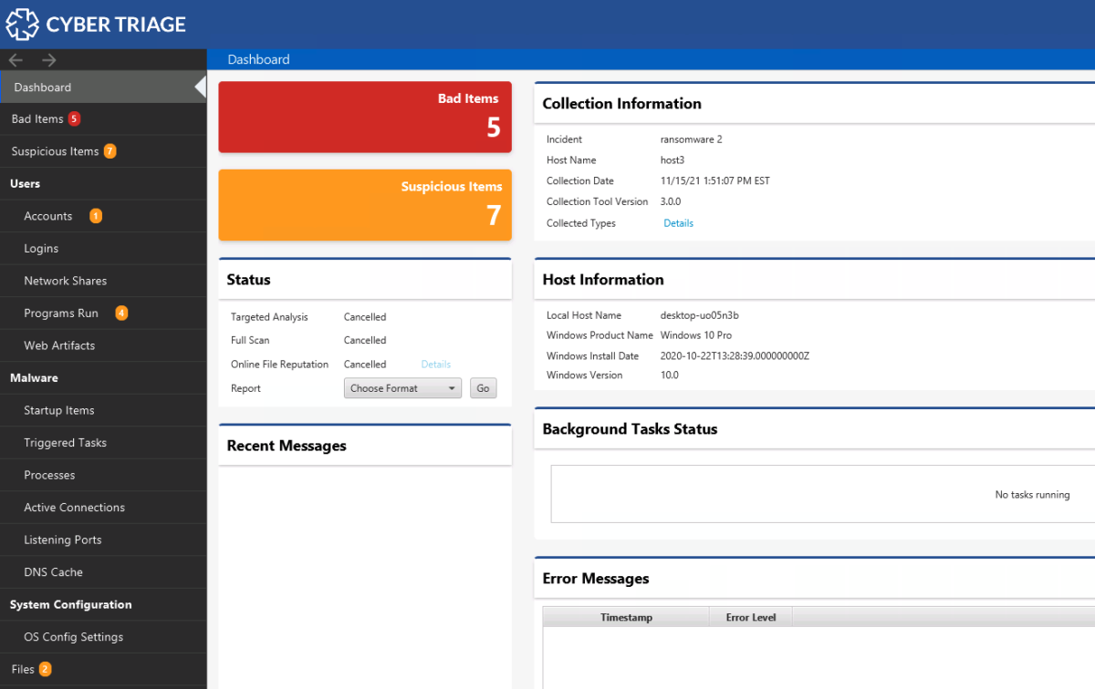The image size is (1095, 689).
Task: Open Details next to Online File Reputation
Action: tap(435, 364)
